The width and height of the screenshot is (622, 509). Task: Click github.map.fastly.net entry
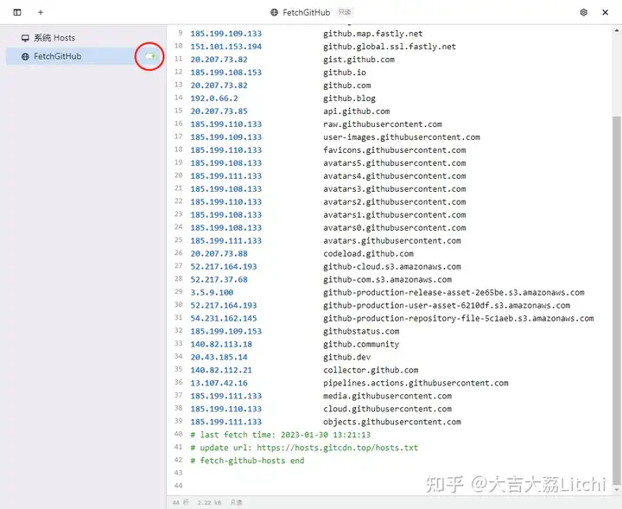[x=373, y=34]
